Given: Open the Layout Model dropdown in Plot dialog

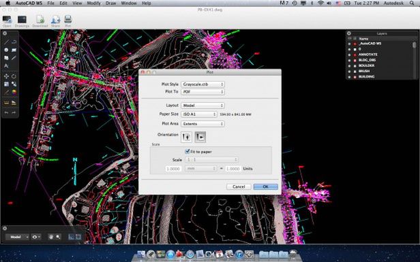Looking at the screenshot, I should tap(202, 105).
